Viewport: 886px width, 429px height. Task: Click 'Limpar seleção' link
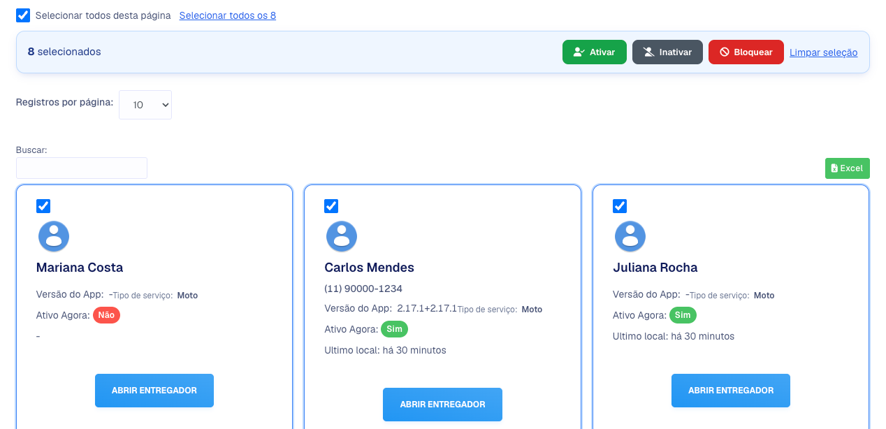point(824,52)
